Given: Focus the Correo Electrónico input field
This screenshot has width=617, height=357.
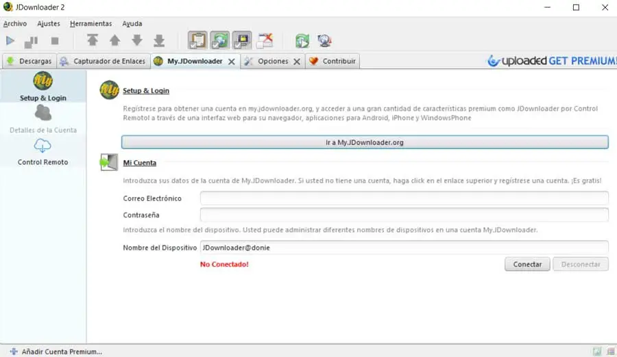Looking at the screenshot, I should (404, 198).
